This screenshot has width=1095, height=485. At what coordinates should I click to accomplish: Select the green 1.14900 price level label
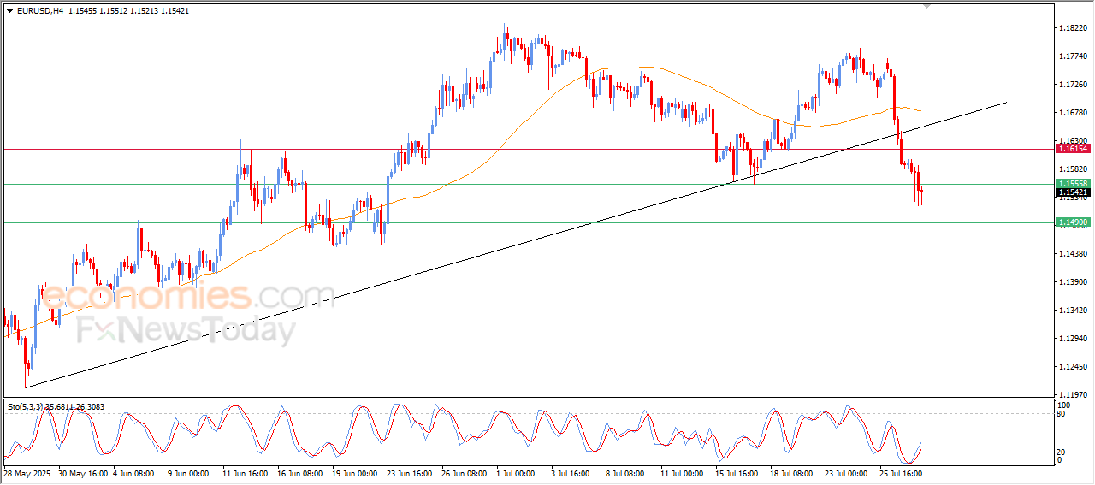coord(1073,222)
